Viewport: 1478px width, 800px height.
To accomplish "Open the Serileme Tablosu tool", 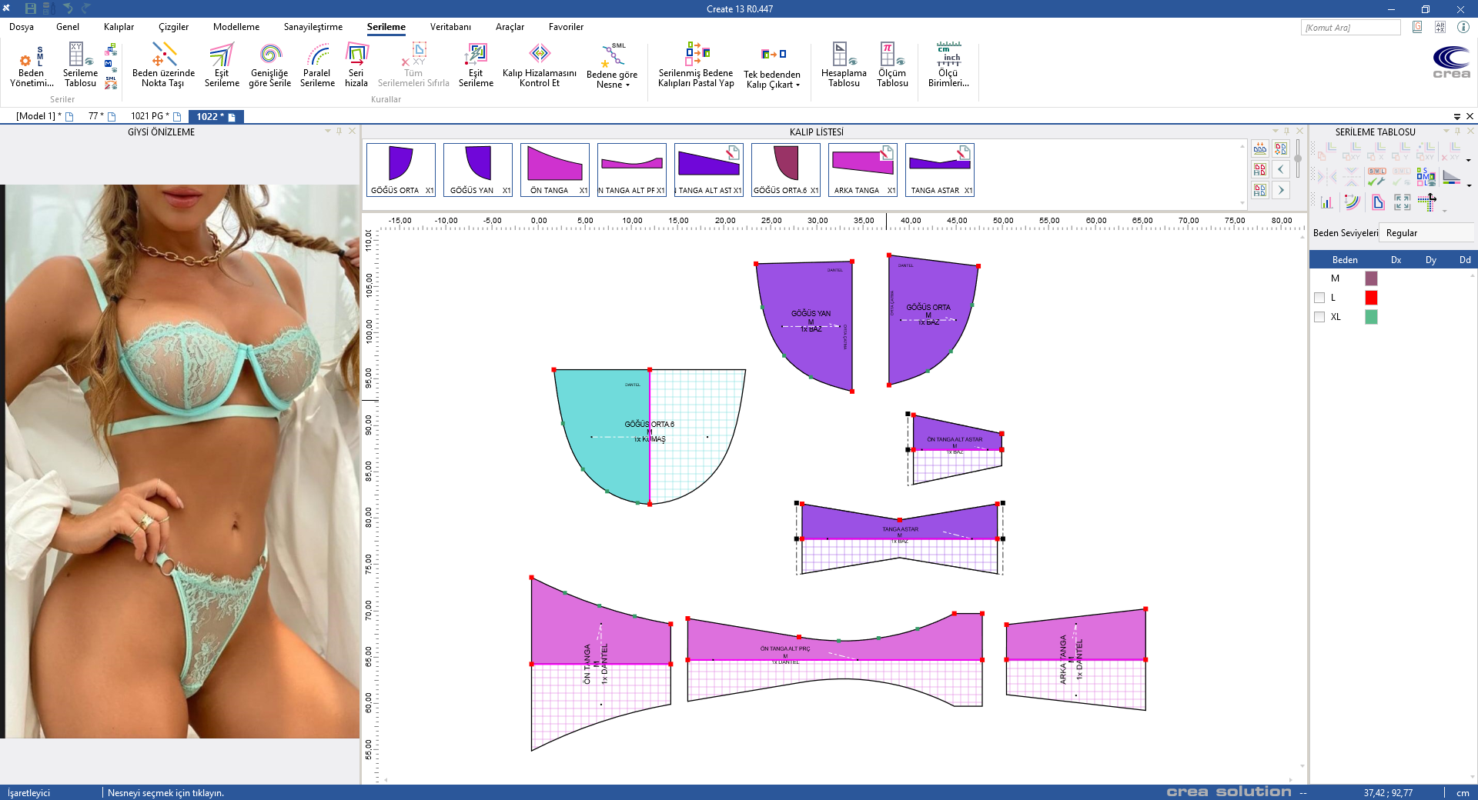I will click(80, 65).
